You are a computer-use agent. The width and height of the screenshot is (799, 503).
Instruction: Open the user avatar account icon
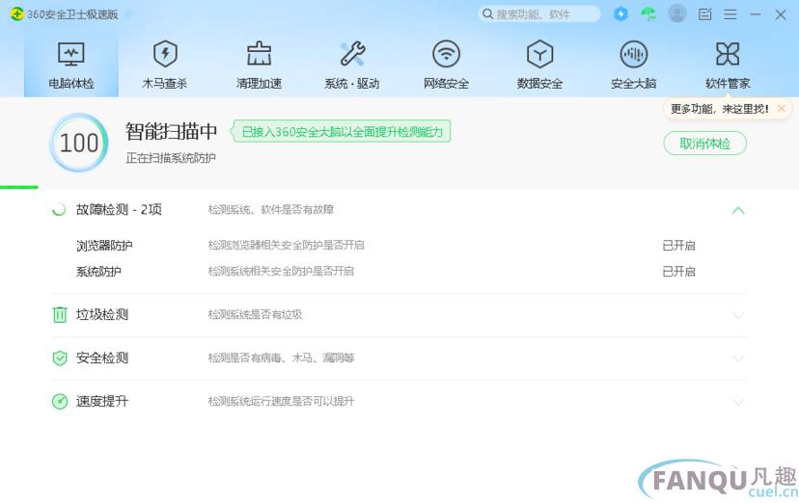coord(677,13)
